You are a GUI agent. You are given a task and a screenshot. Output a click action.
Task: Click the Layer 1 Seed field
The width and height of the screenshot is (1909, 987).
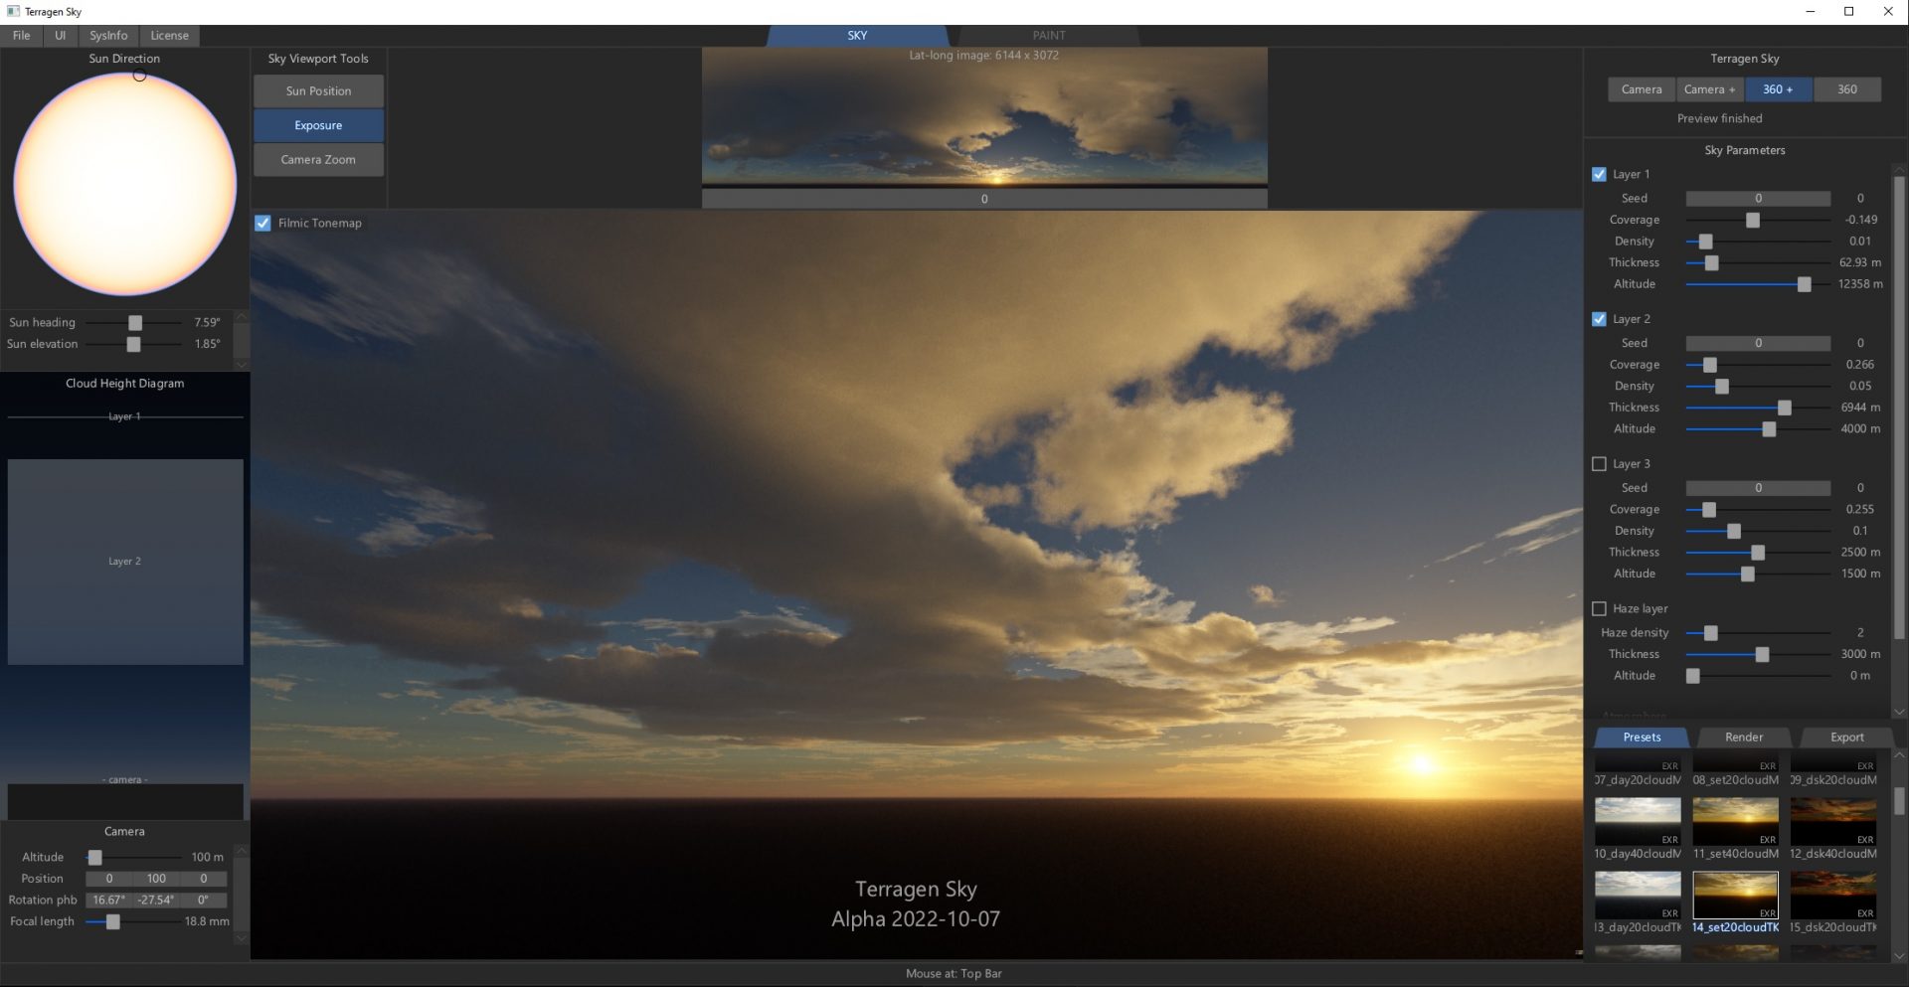click(x=1758, y=199)
